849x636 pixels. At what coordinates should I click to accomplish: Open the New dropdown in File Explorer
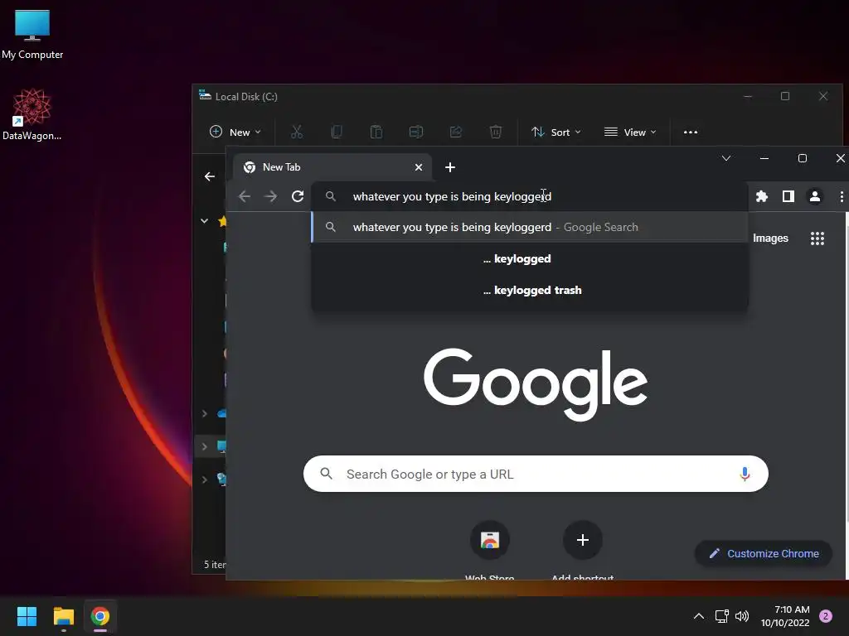tap(235, 132)
